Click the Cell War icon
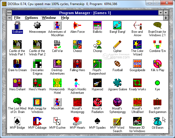 click(x=57, y=44)
